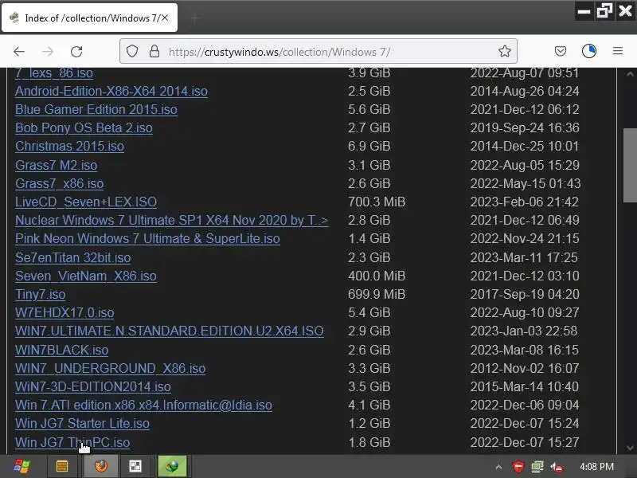Download Win JG7 ThinPC.iso
The image size is (637, 478).
tap(72, 442)
